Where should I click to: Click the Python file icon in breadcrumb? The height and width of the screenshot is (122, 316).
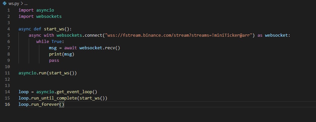coord(5,3)
